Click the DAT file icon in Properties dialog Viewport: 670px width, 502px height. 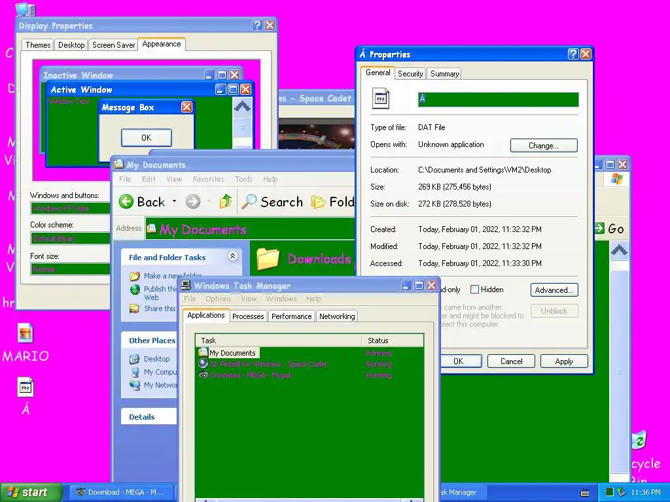pyautogui.click(x=381, y=99)
